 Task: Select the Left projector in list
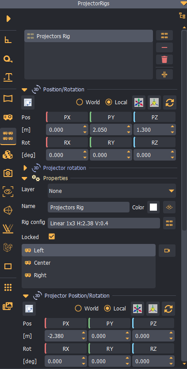pyautogui.click(x=89, y=251)
